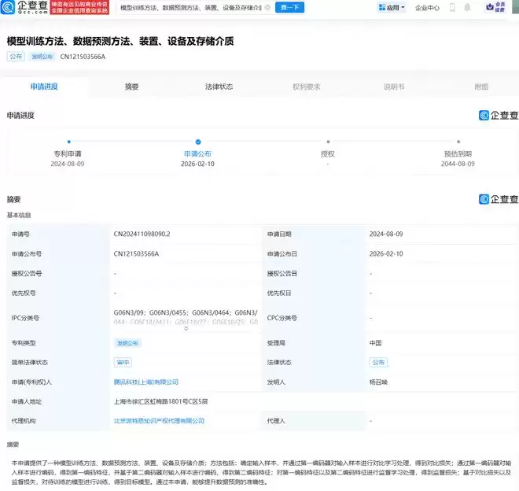Click 企查查 watermark logo beside 申请进度 heading
The image size is (519, 491).
click(499, 116)
